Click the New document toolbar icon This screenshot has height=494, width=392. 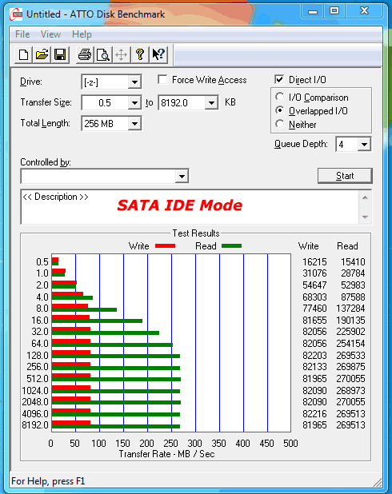24,55
